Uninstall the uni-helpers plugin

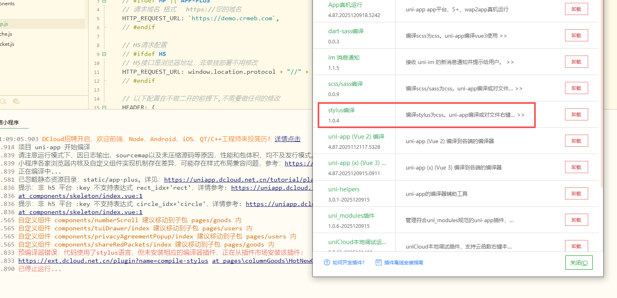pos(576,194)
